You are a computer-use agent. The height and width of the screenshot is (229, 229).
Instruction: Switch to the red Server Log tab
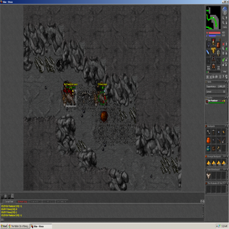22,202
